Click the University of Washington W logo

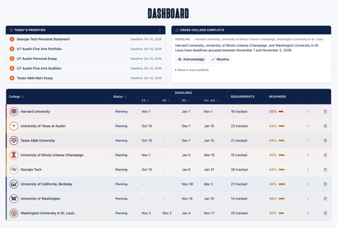coord(14,199)
